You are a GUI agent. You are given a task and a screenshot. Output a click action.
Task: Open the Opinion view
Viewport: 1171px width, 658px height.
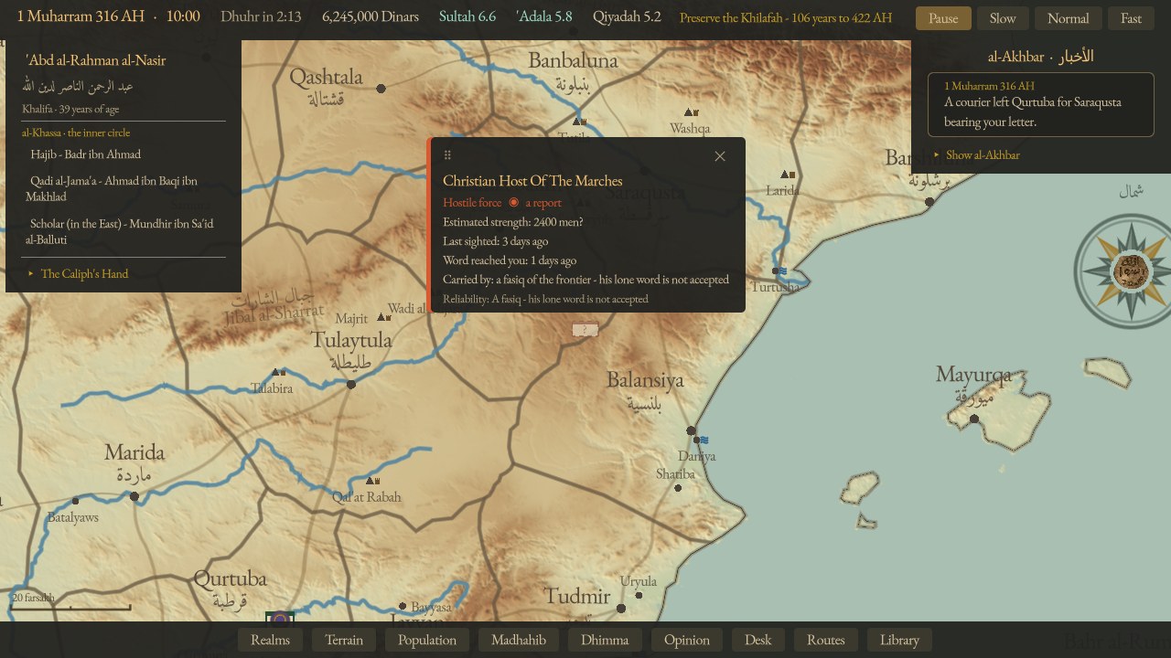687,640
